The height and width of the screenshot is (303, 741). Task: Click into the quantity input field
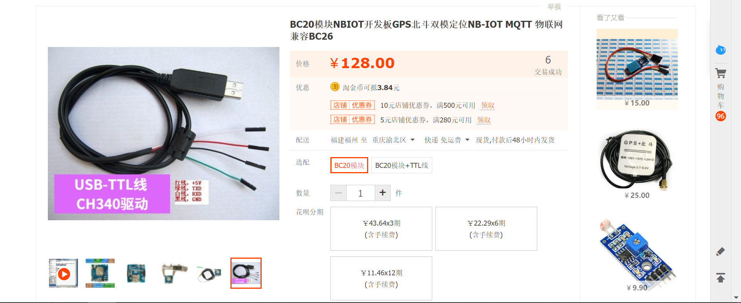[x=360, y=193]
